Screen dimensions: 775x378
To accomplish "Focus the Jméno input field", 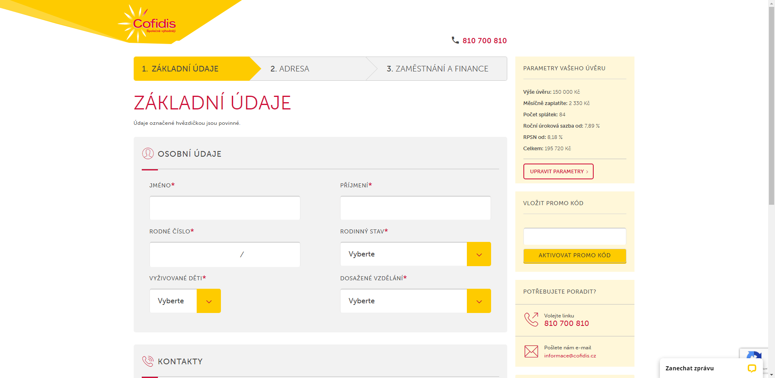I will (x=225, y=208).
